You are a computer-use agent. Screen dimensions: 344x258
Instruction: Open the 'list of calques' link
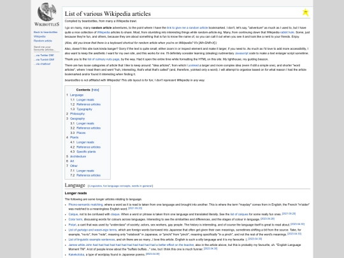point(239,214)
